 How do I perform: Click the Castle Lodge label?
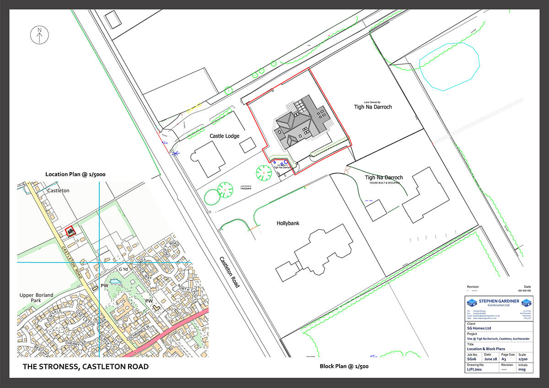(x=225, y=136)
